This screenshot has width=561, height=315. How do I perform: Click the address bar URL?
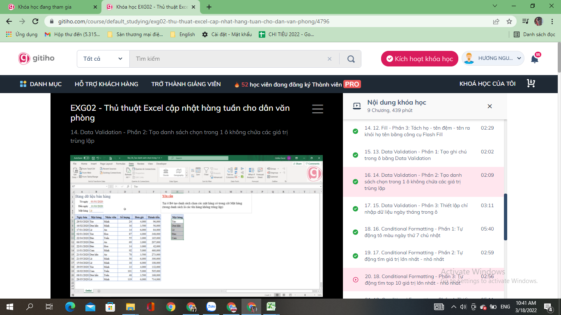194,21
